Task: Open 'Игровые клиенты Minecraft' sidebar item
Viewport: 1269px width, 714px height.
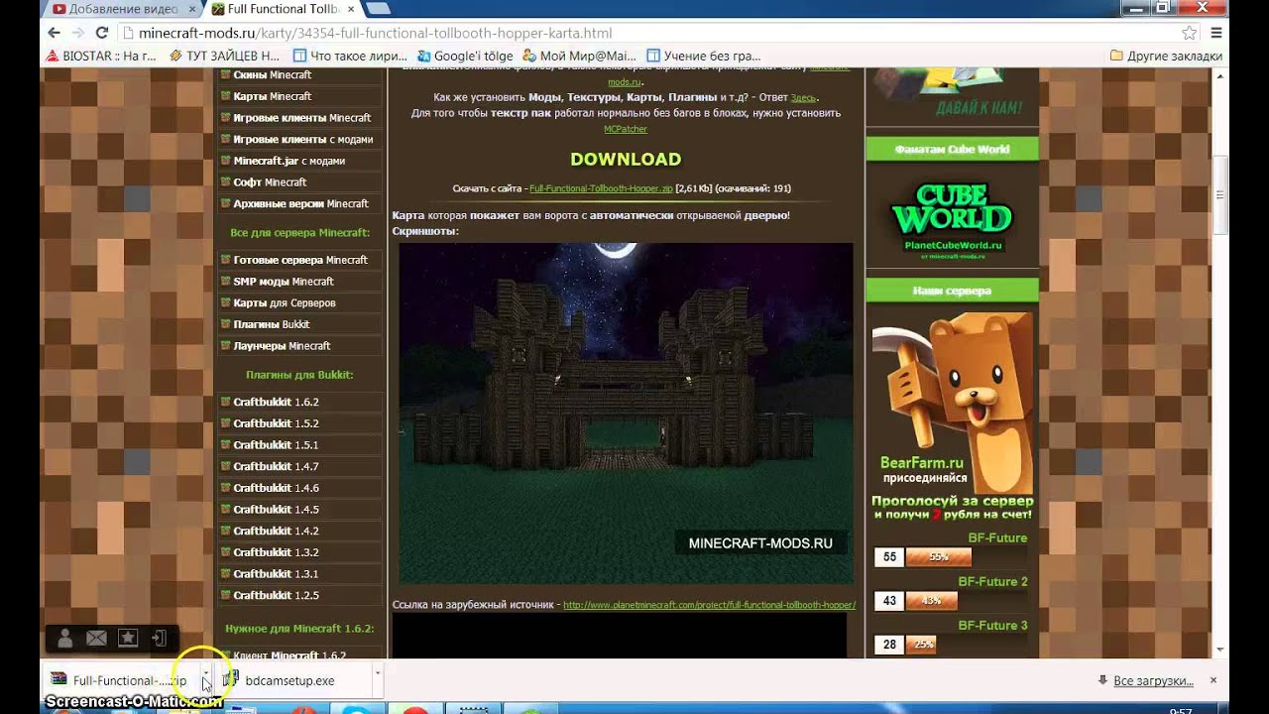Action: click(x=300, y=118)
